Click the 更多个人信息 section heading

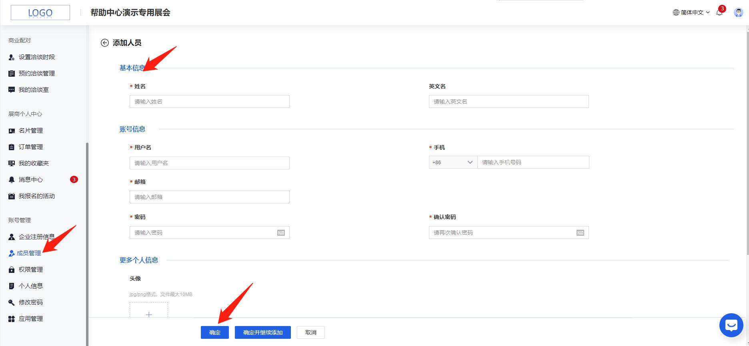(x=139, y=260)
